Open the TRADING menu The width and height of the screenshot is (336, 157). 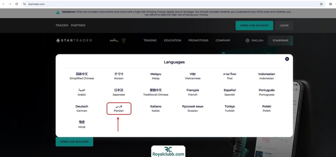[150, 40]
